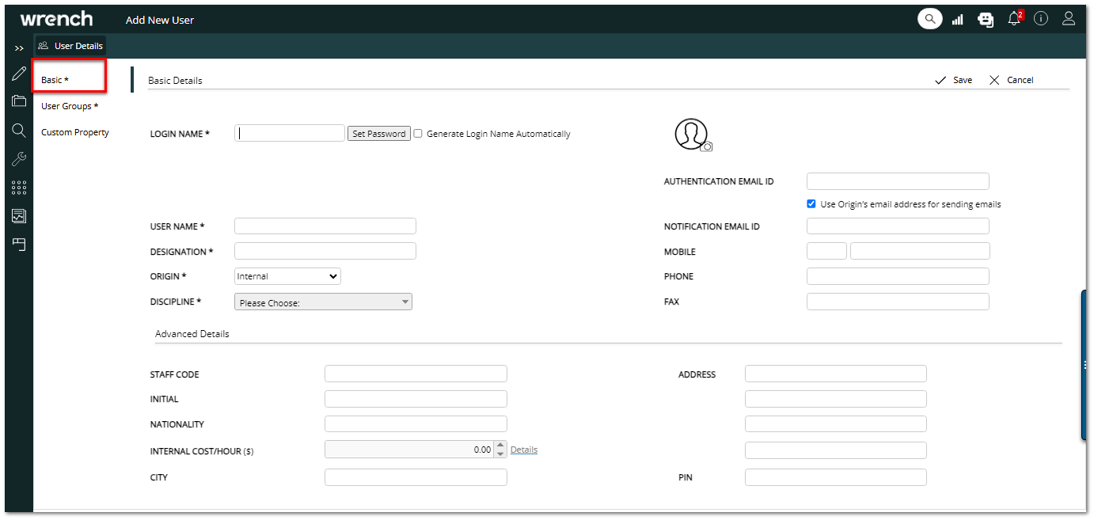Click the bottom layout icon in left sidebar
This screenshot has height=520, width=1094.
click(x=19, y=244)
